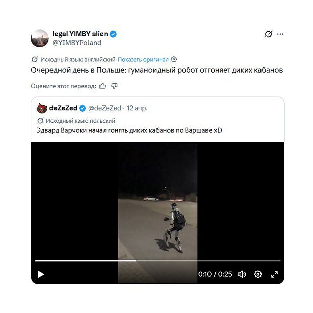Enter fullscreen video mode

274,274
